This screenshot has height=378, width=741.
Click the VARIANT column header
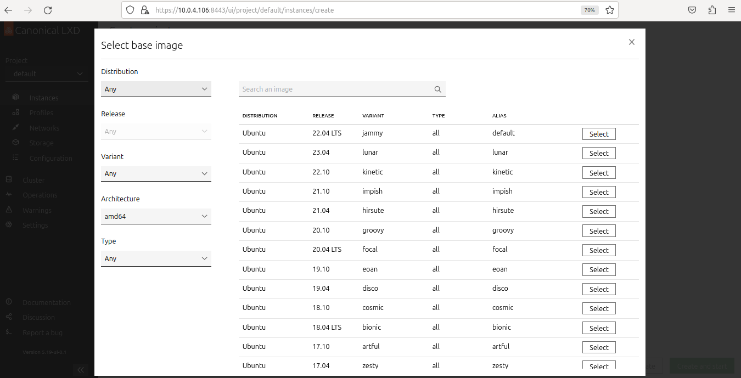click(373, 116)
